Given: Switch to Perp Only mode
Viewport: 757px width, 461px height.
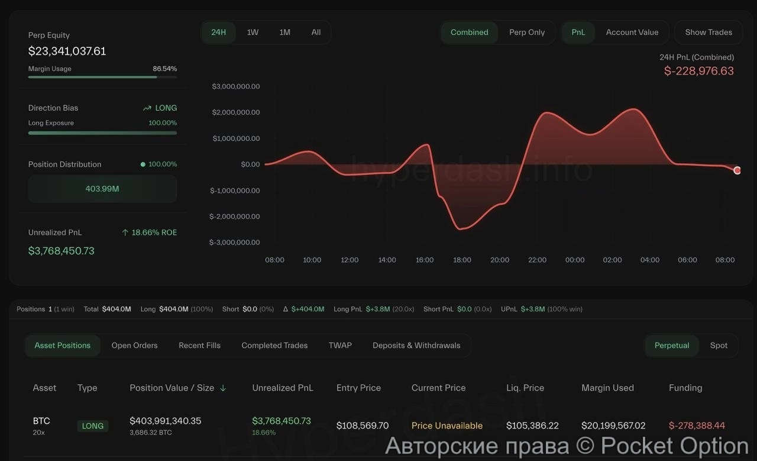Looking at the screenshot, I should tap(527, 32).
